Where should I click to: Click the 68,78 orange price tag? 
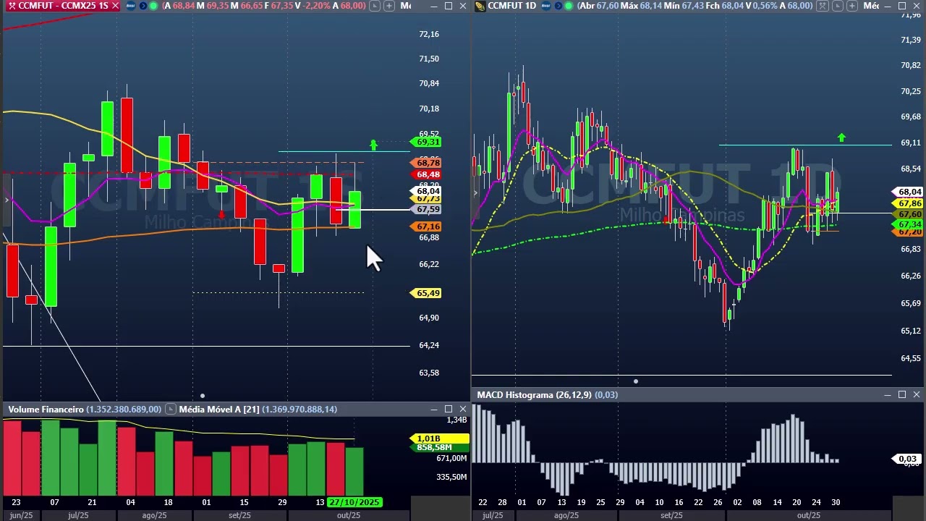[425, 164]
